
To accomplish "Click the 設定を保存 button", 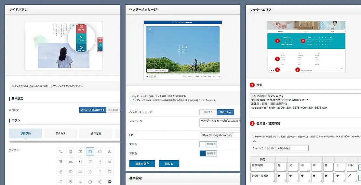I will [x=142, y=164].
